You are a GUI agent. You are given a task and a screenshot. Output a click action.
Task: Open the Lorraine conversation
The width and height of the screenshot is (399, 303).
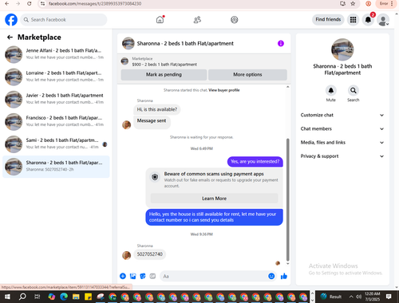pyautogui.click(x=56, y=77)
